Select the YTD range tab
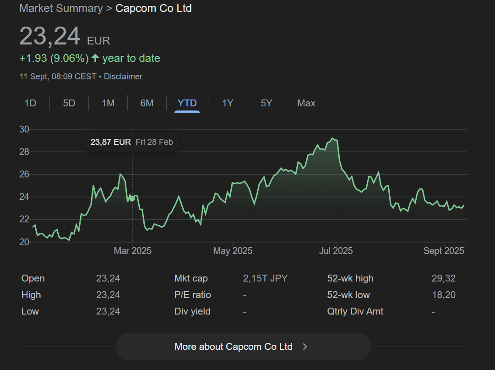The width and height of the screenshot is (495, 370). pos(187,103)
